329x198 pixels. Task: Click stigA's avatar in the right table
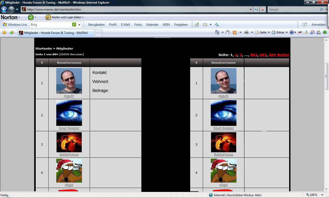click(223, 171)
